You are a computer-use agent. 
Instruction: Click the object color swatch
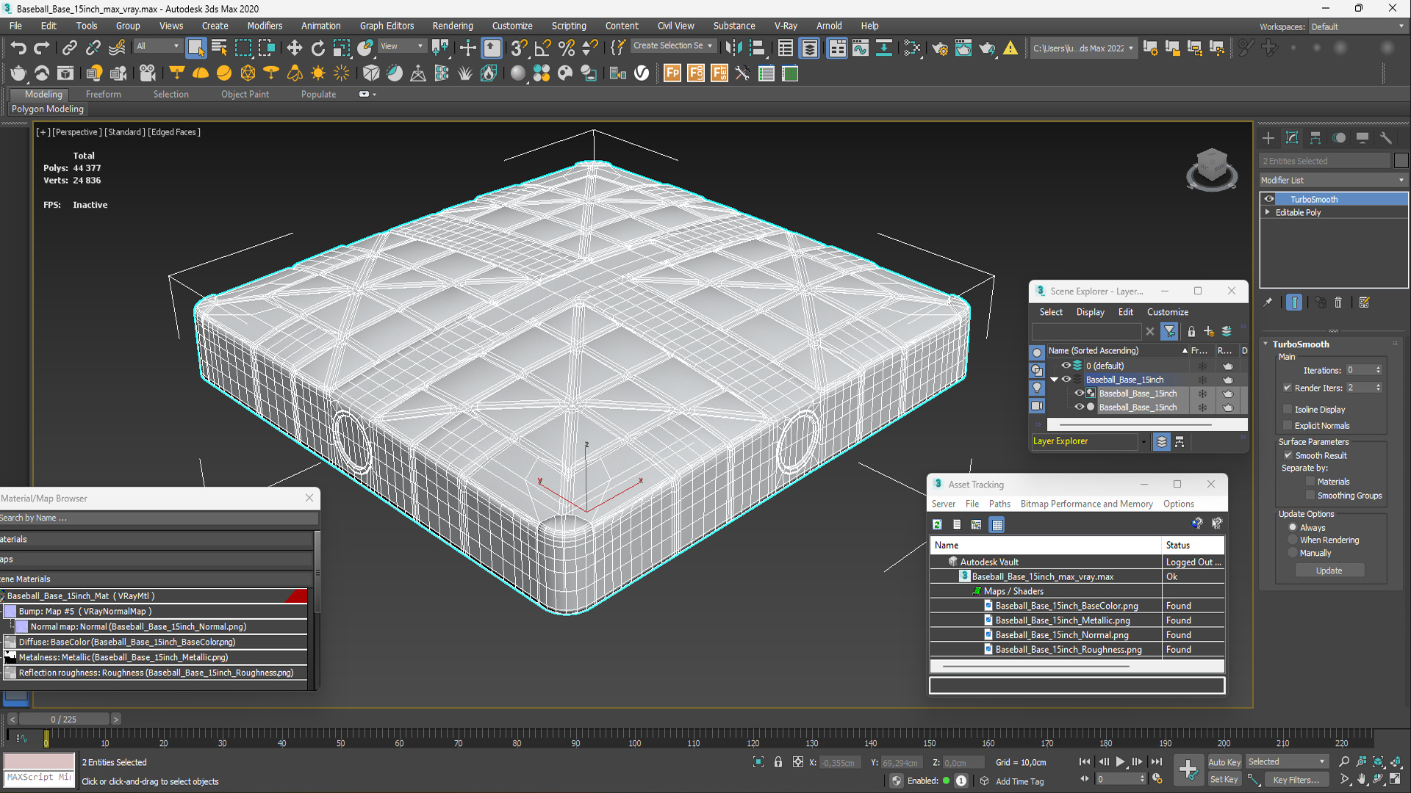(x=1401, y=161)
